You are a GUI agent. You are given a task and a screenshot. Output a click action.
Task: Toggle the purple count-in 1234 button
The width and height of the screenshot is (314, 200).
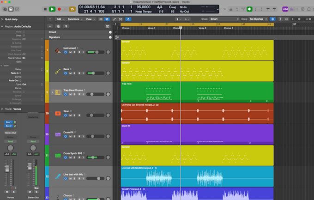[285, 9]
